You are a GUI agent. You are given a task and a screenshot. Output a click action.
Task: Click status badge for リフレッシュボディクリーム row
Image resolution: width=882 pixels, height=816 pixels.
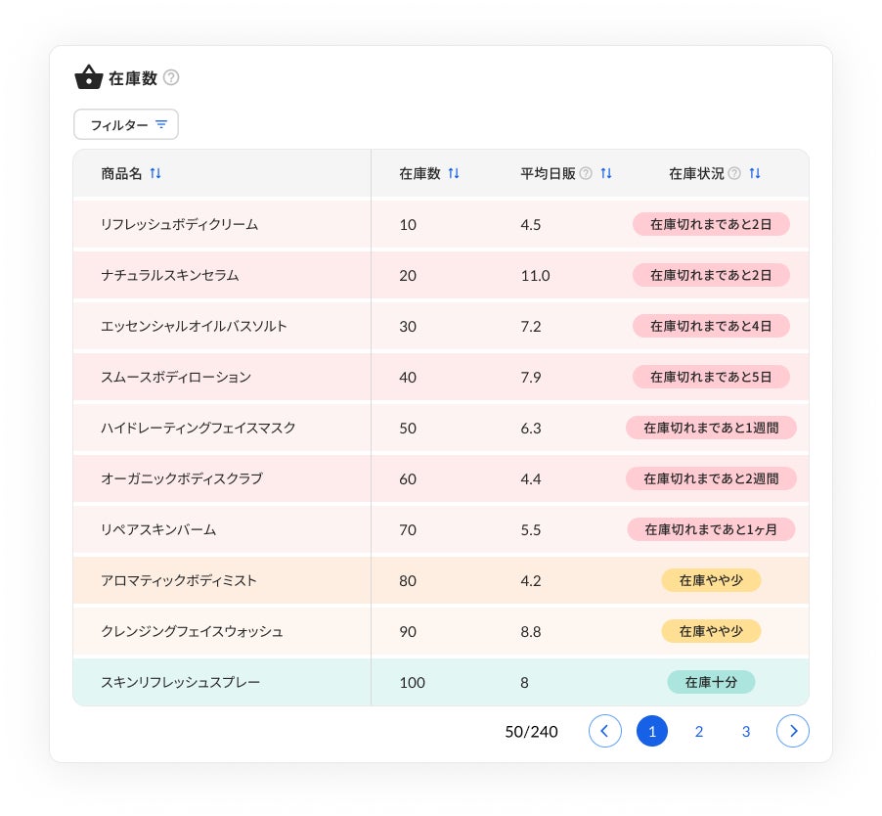click(x=711, y=224)
